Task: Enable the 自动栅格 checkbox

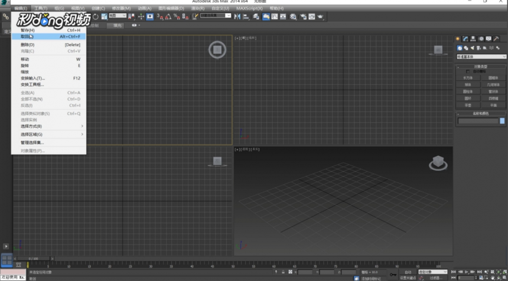Action: click(467, 71)
